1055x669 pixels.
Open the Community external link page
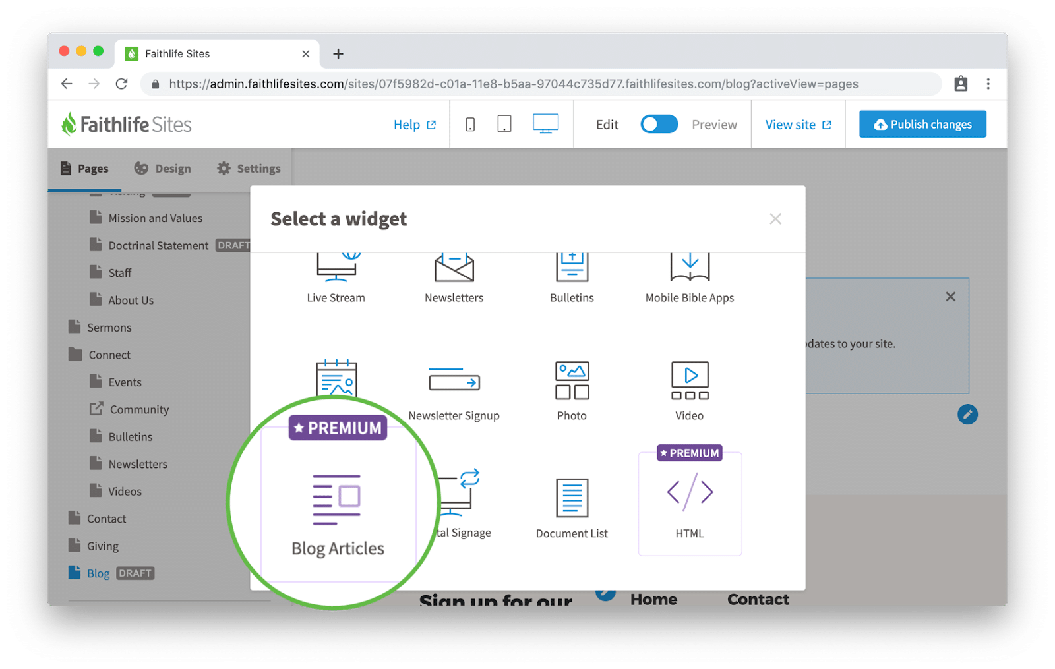(x=129, y=409)
